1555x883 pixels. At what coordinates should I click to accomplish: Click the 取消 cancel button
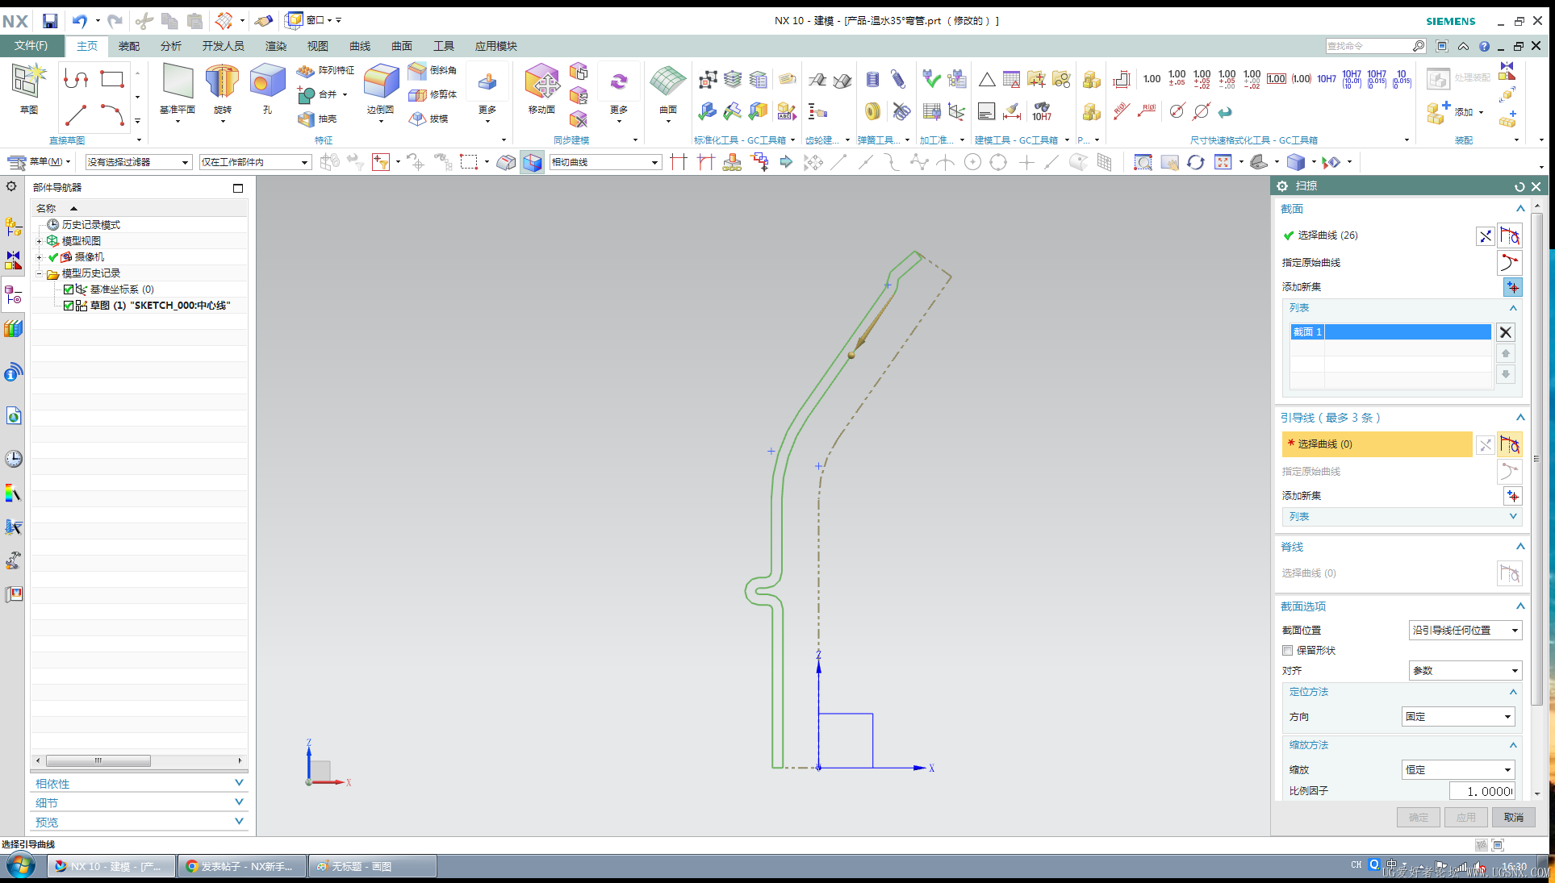pos(1513,818)
